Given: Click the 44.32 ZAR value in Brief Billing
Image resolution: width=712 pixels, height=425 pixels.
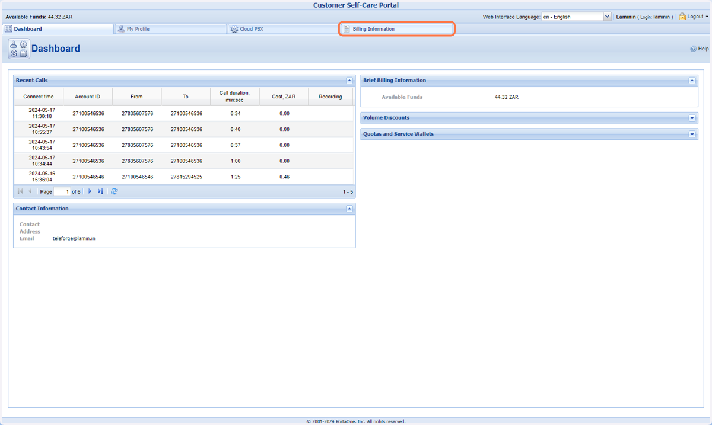Looking at the screenshot, I should tap(506, 97).
